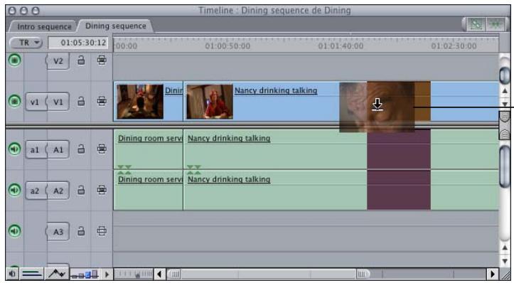Toggle Auto Select on V1 track
Image resolution: width=514 pixels, height=283 pixels.
[102, 102]
